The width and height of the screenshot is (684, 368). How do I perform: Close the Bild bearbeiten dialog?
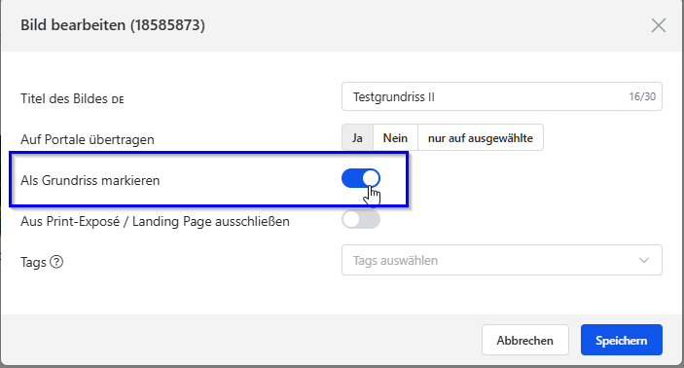pyautogui.click(x=659, y=25)
